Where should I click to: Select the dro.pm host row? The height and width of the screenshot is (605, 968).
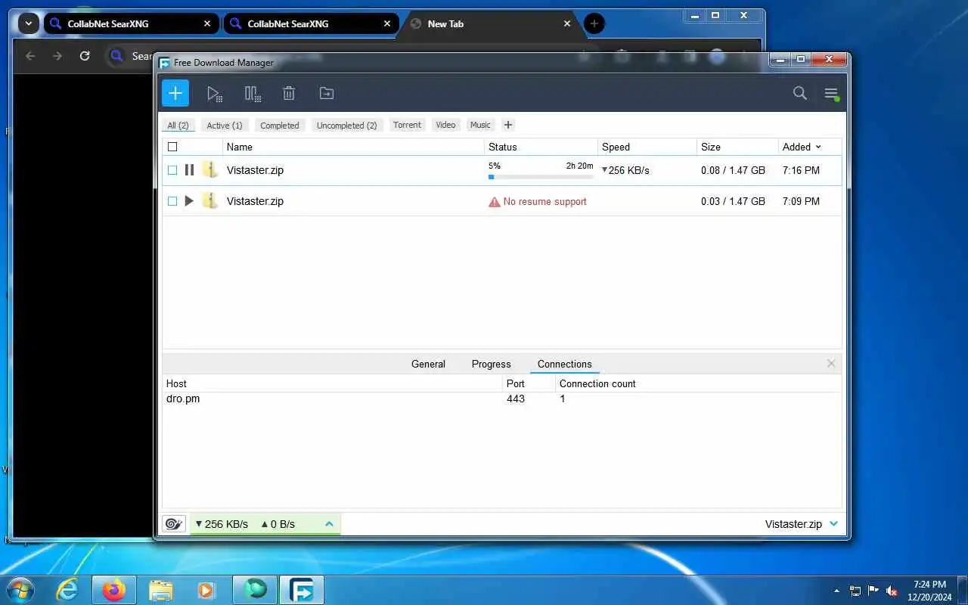(x=501, y=399)
